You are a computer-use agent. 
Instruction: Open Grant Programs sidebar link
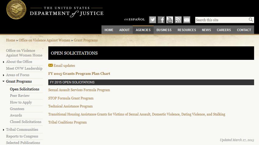click(x=19, y=82)
